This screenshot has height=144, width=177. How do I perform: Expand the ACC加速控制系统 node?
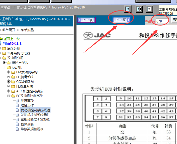[x=9, y=91]
